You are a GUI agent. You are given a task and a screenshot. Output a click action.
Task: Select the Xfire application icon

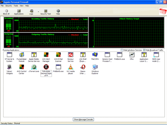(132, 55)
